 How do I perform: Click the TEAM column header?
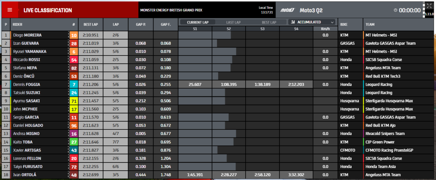coord(370,25)
